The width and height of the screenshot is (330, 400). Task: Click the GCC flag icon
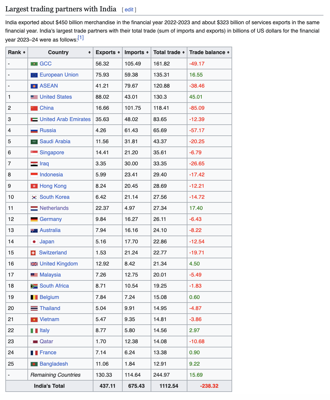pos(34,64)
